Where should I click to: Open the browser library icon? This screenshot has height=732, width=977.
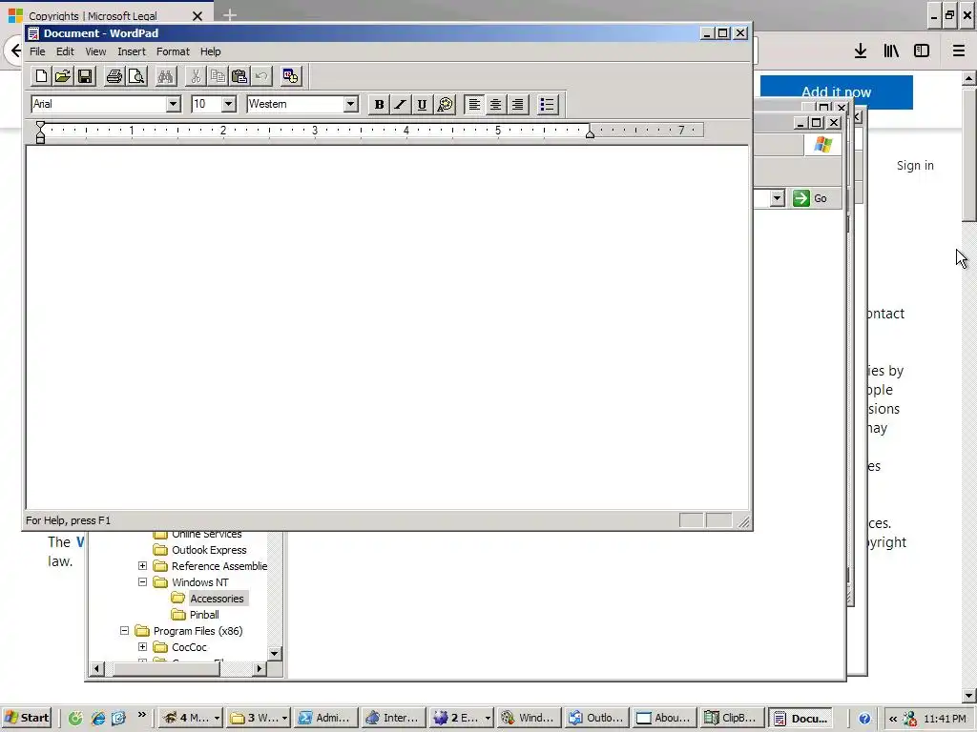tap(891, 51)
